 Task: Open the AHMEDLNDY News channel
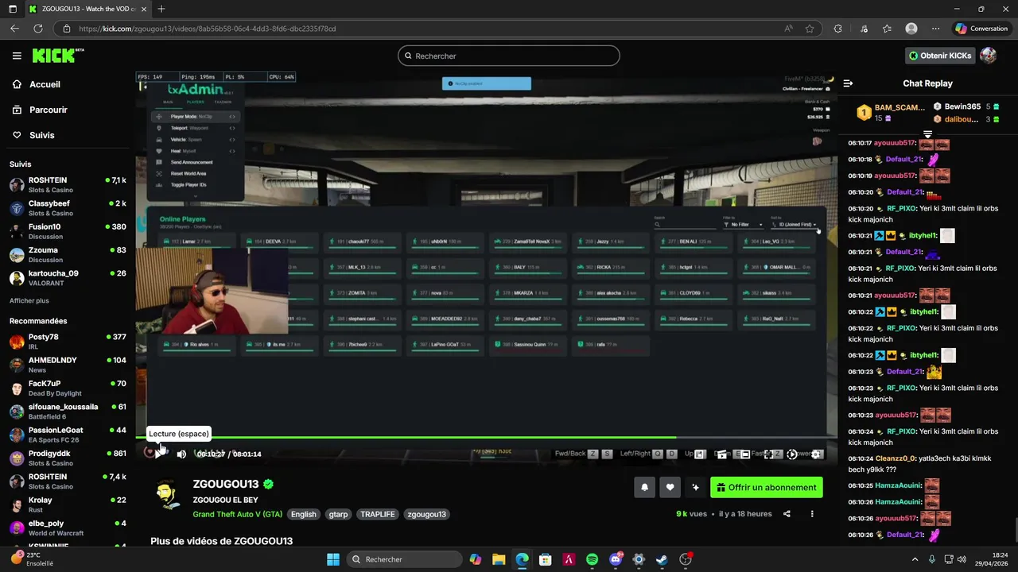point(68,365)
